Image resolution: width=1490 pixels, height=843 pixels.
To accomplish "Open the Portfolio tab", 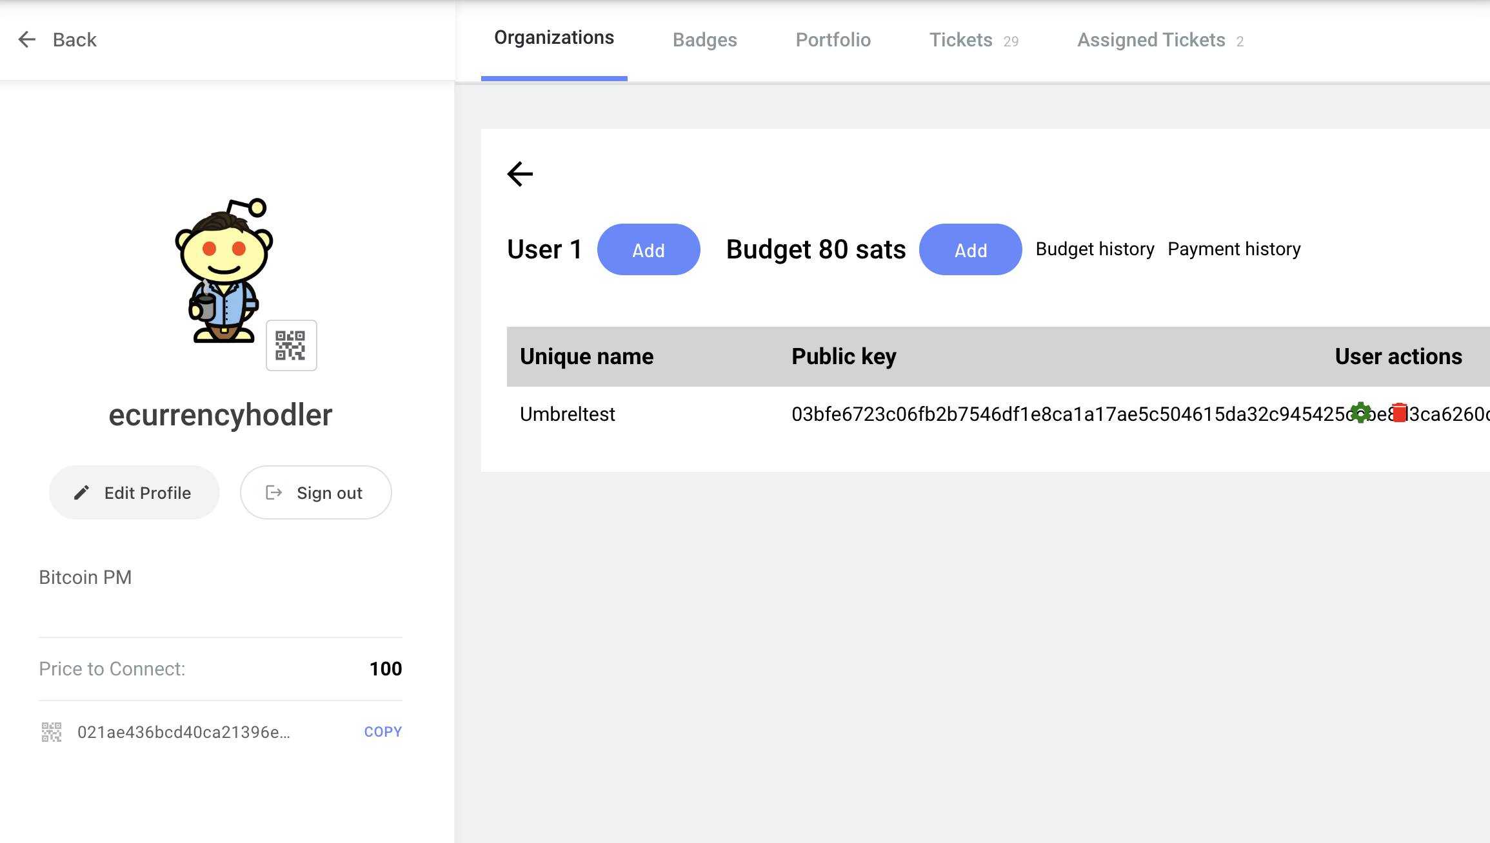I will (833, 39).
